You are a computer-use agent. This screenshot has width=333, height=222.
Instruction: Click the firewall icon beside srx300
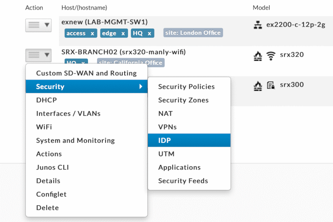(x=258, y=86)
